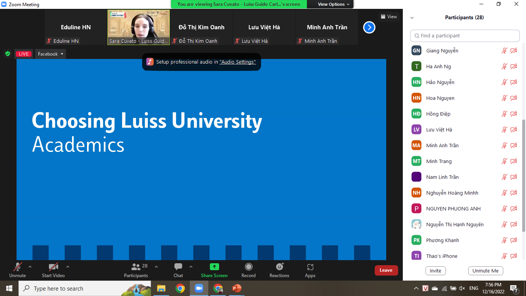
Task: Open the "Audio Settings" link
Action: (237, 62)
